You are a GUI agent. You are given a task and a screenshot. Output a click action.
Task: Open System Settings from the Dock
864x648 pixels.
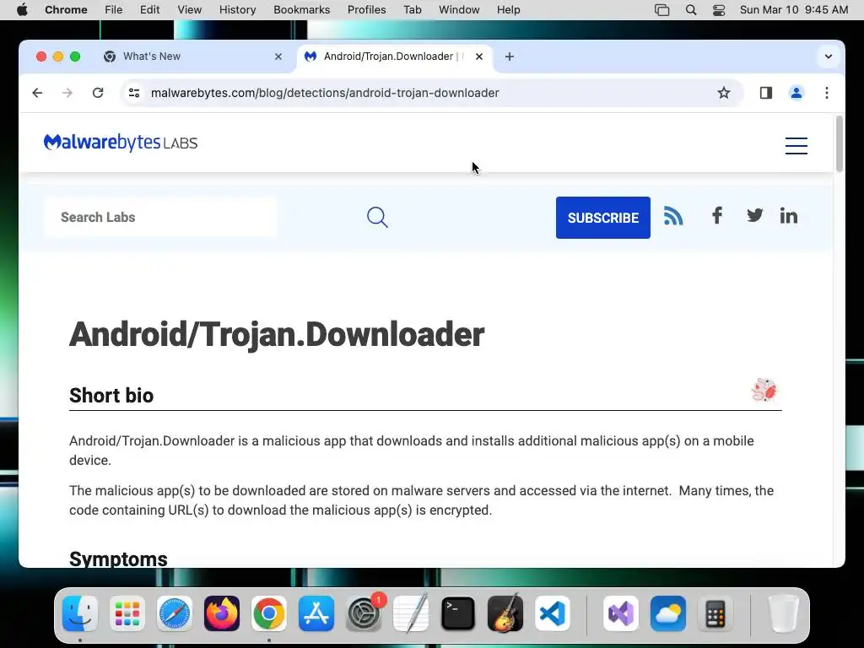click(364, 613)
